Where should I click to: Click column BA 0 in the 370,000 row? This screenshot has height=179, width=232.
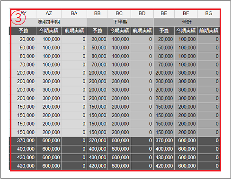[74, 141]
